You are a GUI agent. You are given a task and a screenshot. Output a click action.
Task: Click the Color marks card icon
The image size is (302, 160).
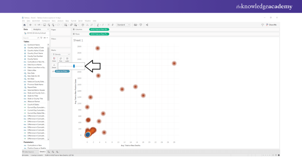coord(54,59)
